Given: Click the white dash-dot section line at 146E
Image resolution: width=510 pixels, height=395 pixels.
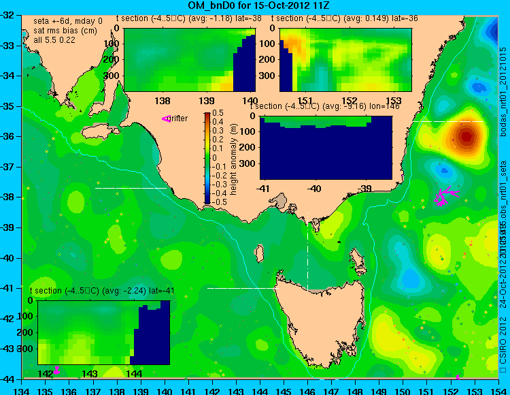Looking at the screenshot, I should 307,251.
